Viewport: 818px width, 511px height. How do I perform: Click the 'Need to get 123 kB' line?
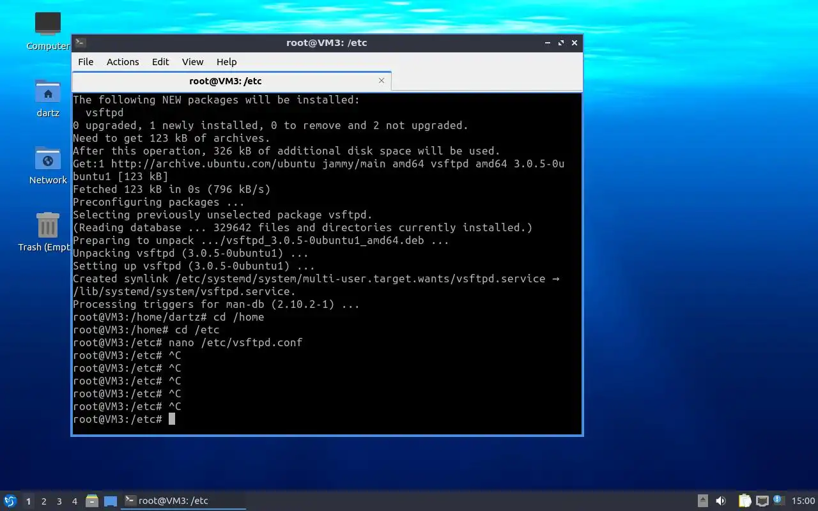point(172,138)
